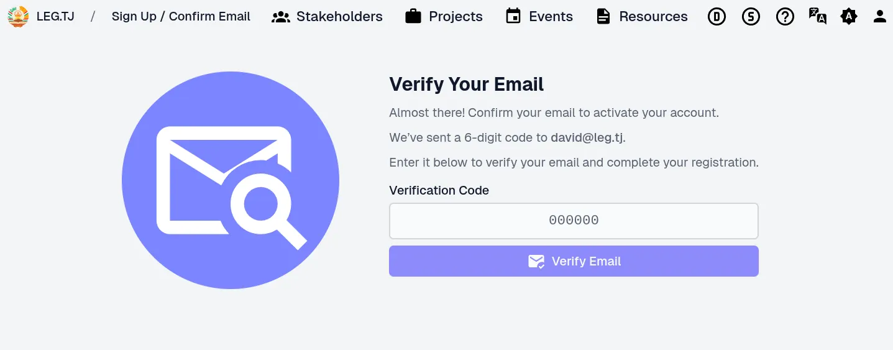Click the circled S icon
The height and width of the screenshot is (350, 893).
click(751, 17)
